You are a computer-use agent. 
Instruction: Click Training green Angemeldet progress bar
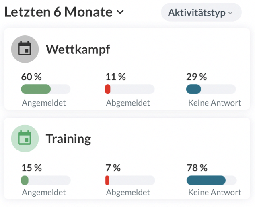pyautogui.click(x=25, y=180)
